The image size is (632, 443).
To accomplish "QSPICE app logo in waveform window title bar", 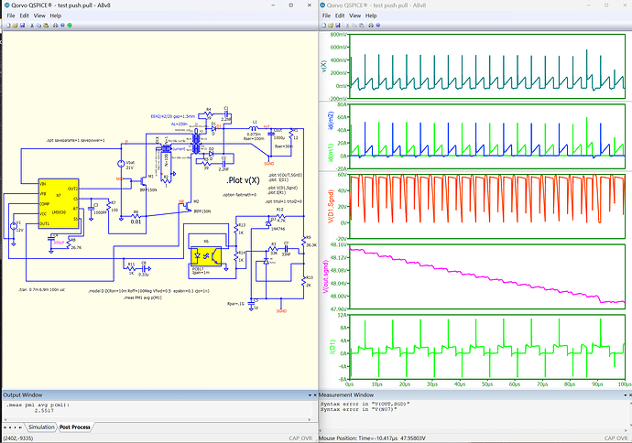I will [x=322, y=5].
